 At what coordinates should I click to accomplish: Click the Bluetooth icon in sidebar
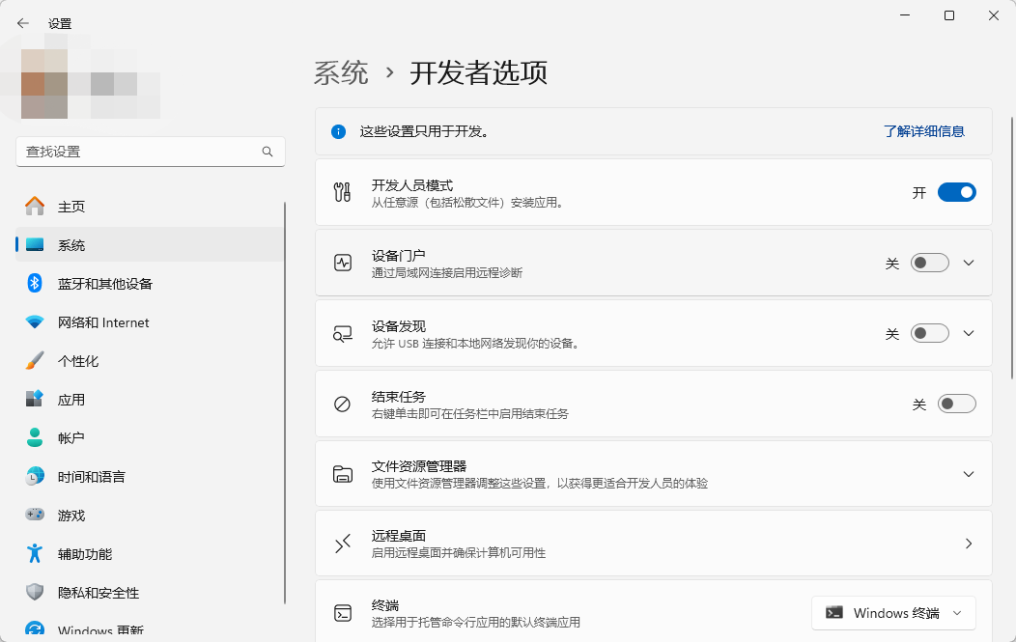(35, 284)
